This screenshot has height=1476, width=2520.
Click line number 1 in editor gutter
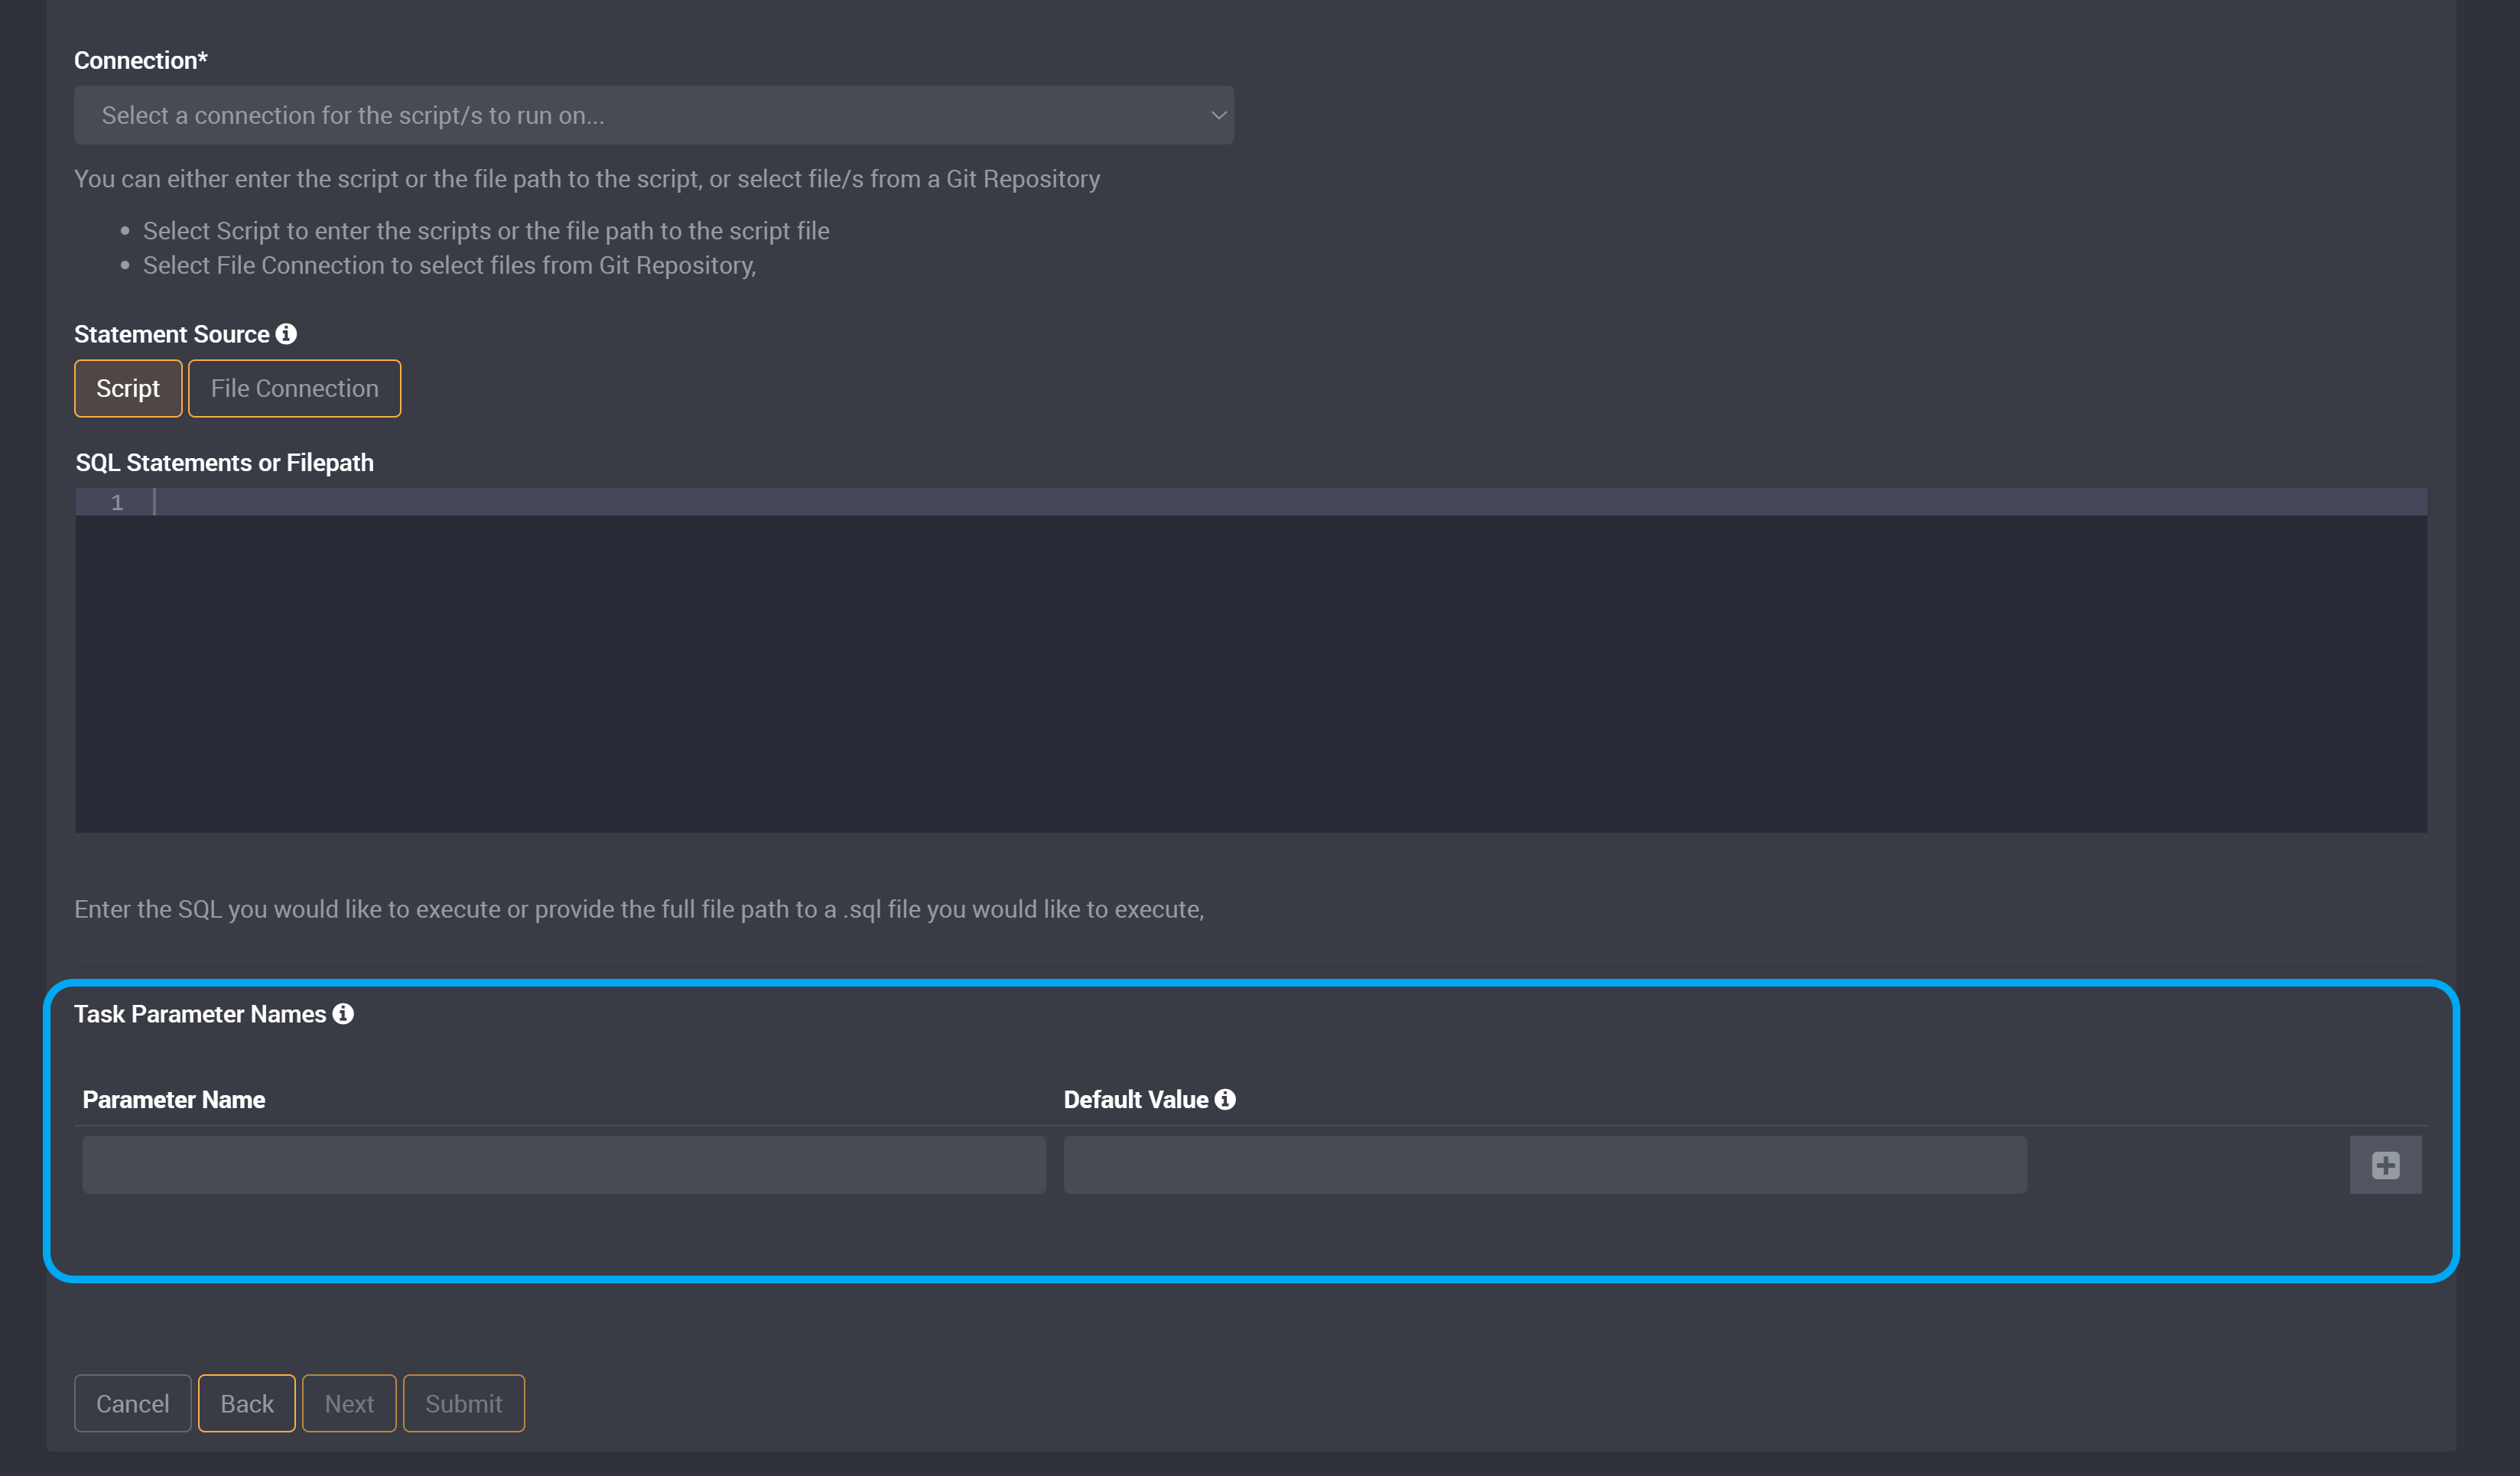117,502
